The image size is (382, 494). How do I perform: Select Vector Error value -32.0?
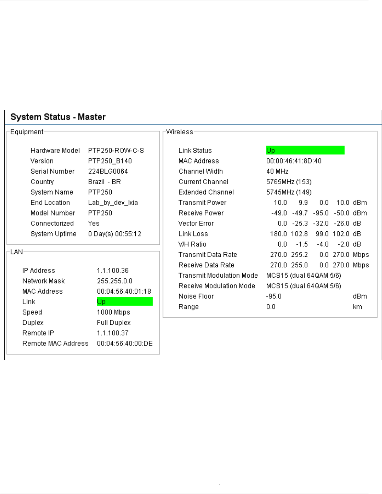[x=321, y=223]
